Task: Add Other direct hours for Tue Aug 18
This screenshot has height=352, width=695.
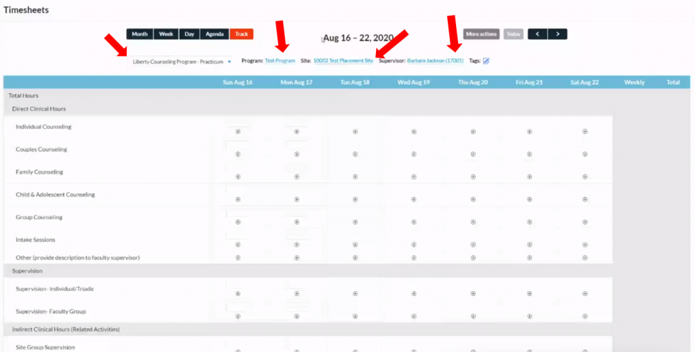Action: pos(355,258)
